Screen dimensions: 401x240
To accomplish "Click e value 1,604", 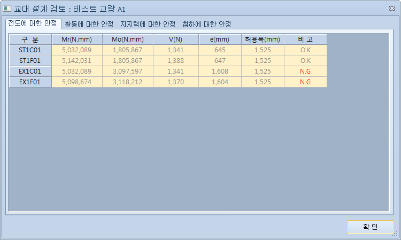I will click(x=220, y=82).
